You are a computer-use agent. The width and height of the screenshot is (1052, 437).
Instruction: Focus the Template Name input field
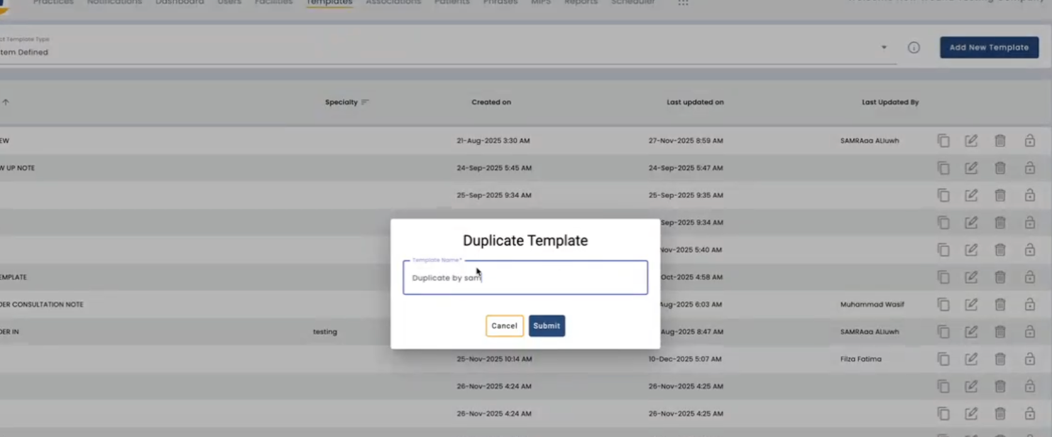[525, 278]
